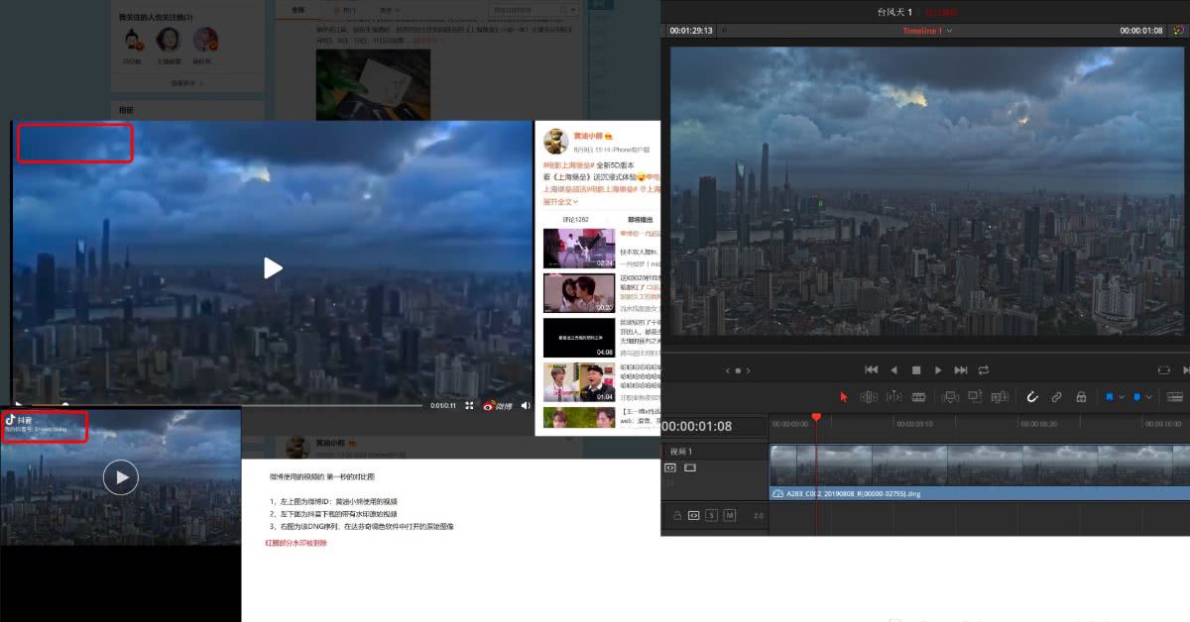Select 全部 tab in background Weibo
Screen dimensions: 1190x622
point(298,9)
